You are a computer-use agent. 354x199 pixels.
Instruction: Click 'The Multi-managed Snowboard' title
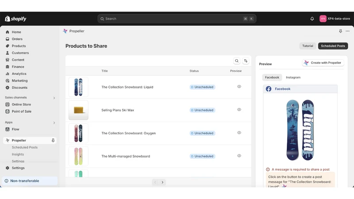126,156
